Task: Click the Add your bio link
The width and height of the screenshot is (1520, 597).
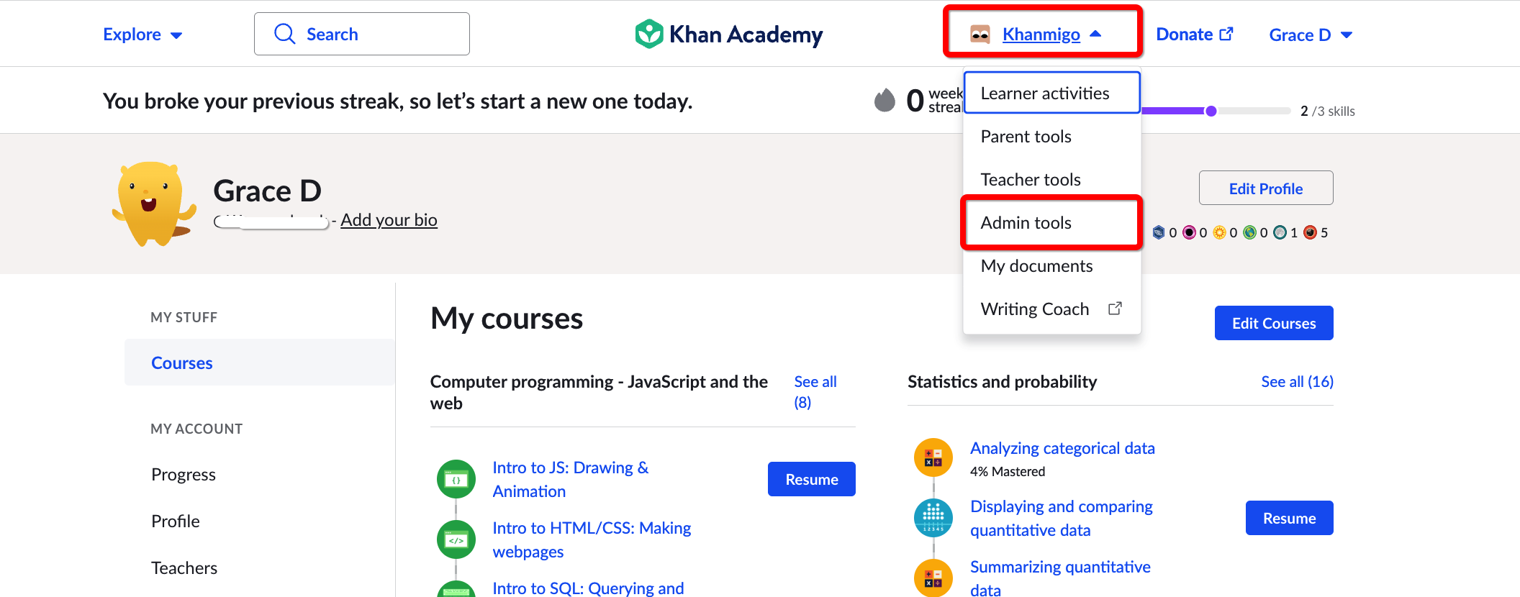Action: [x=389, y=219]
